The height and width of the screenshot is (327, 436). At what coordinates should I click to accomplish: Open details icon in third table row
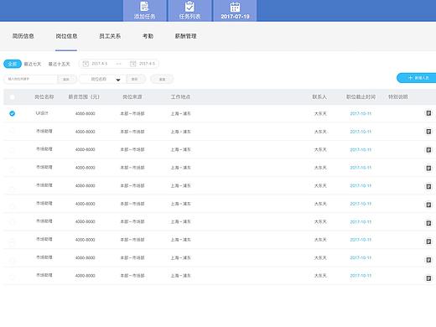pyautogui.click(x=428, y=150)
